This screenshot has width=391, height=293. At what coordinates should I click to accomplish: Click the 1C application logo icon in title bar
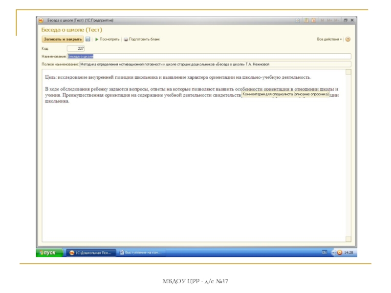point(41,21)
